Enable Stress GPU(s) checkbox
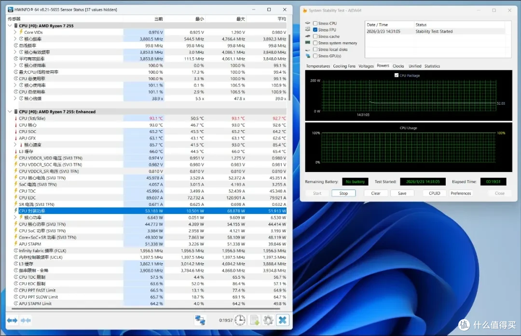This screenshot has width=521, height=336. click(x=315, y=56)
